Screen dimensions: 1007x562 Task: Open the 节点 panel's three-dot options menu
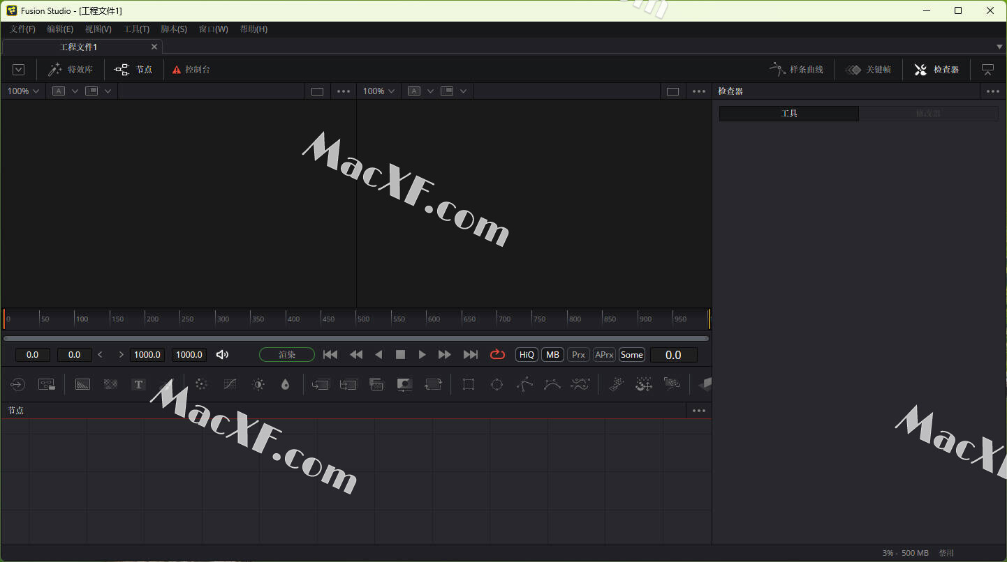coord(699,411)
